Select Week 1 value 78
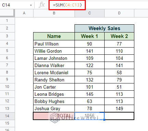148x131 pixels. 90,108
